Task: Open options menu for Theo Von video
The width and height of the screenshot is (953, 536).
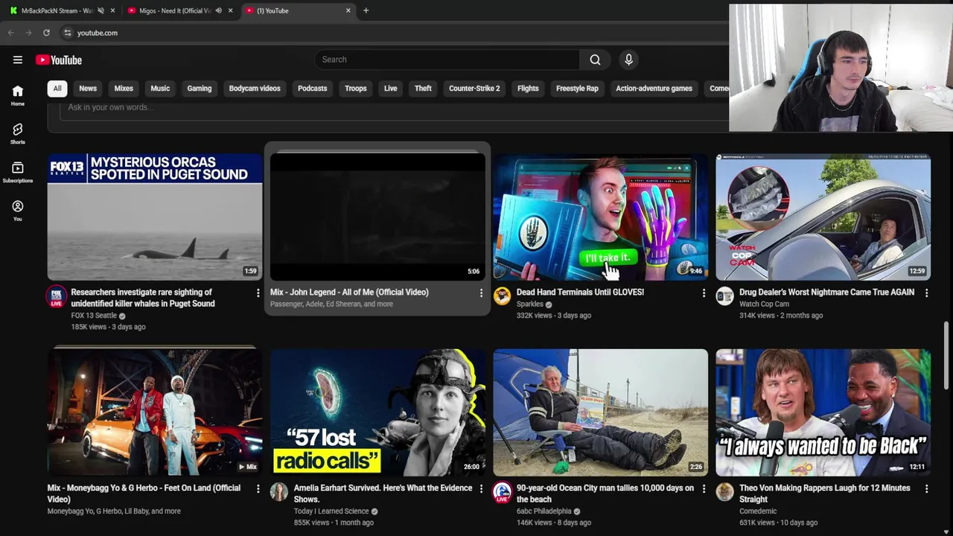Action: [926, 489]
